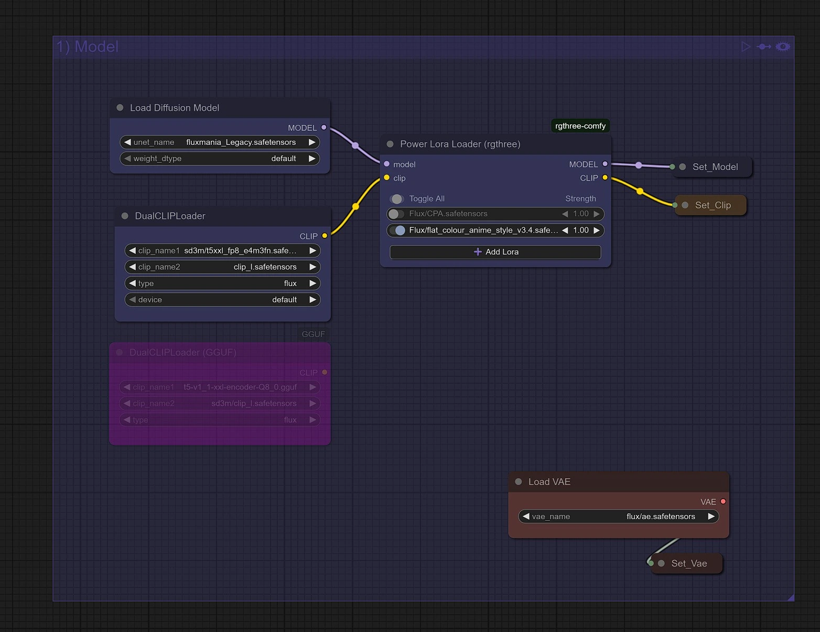Image resolution: width=820 pixels, height=632 pixels.
Task: Click the model input port on Power Lora Loader
Action: pos(387,164)
